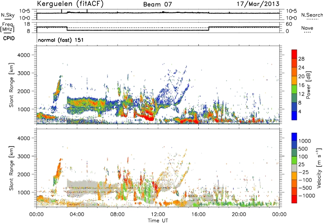Click the "2000" tick of the velocity panel

pyautogui.click(x=23, y=174)
